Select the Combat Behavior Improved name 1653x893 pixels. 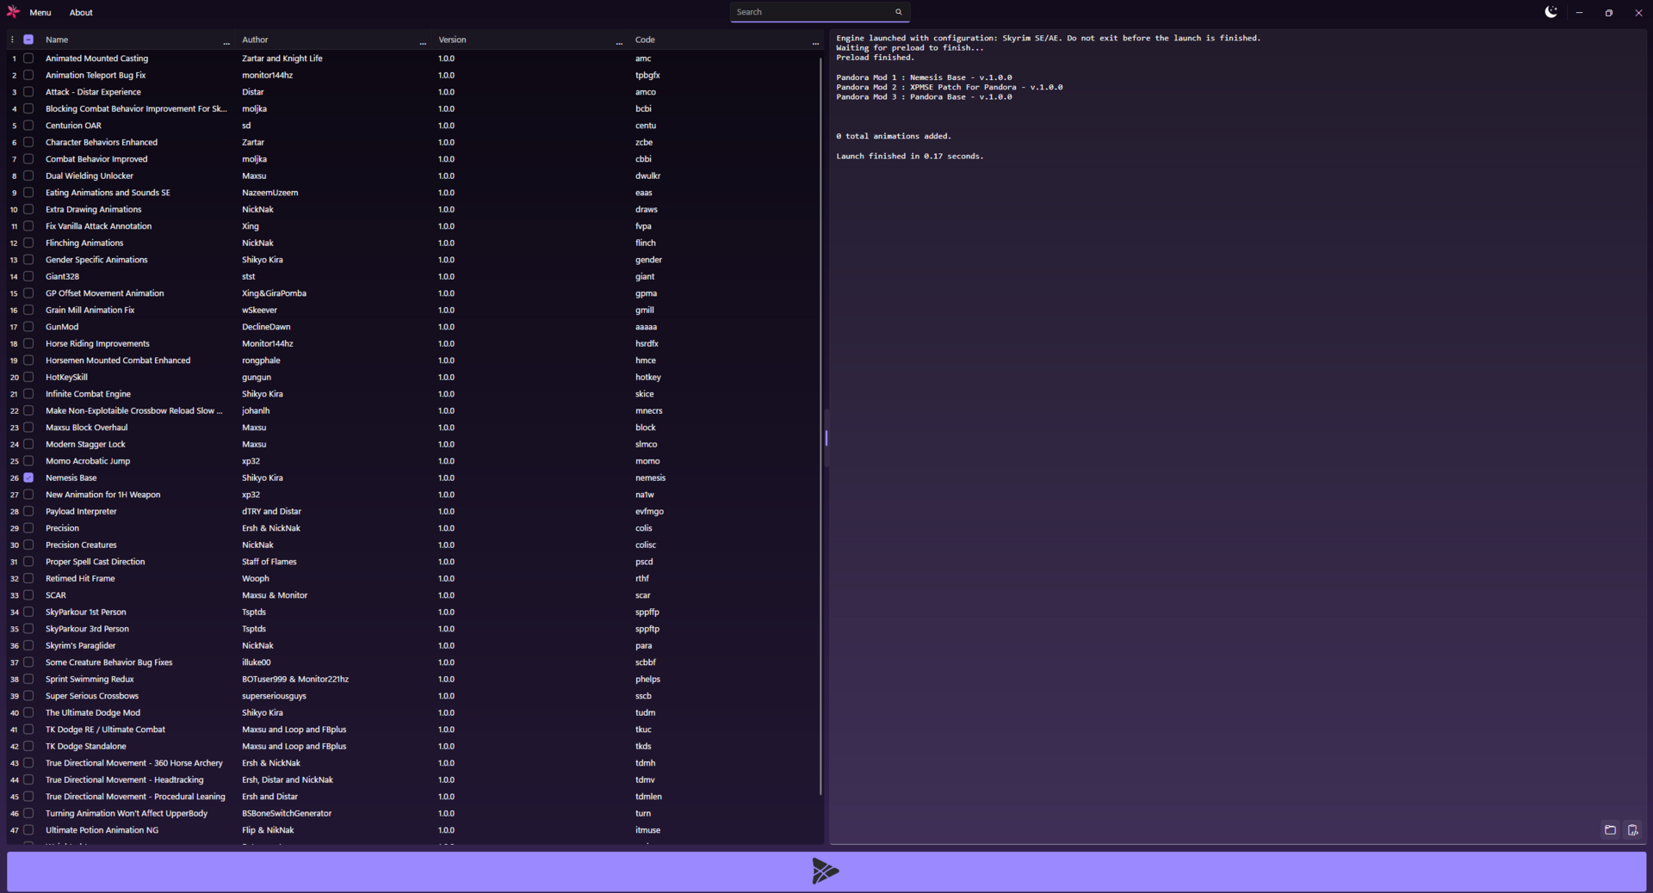pyautogui.click(x=96, y=159)
